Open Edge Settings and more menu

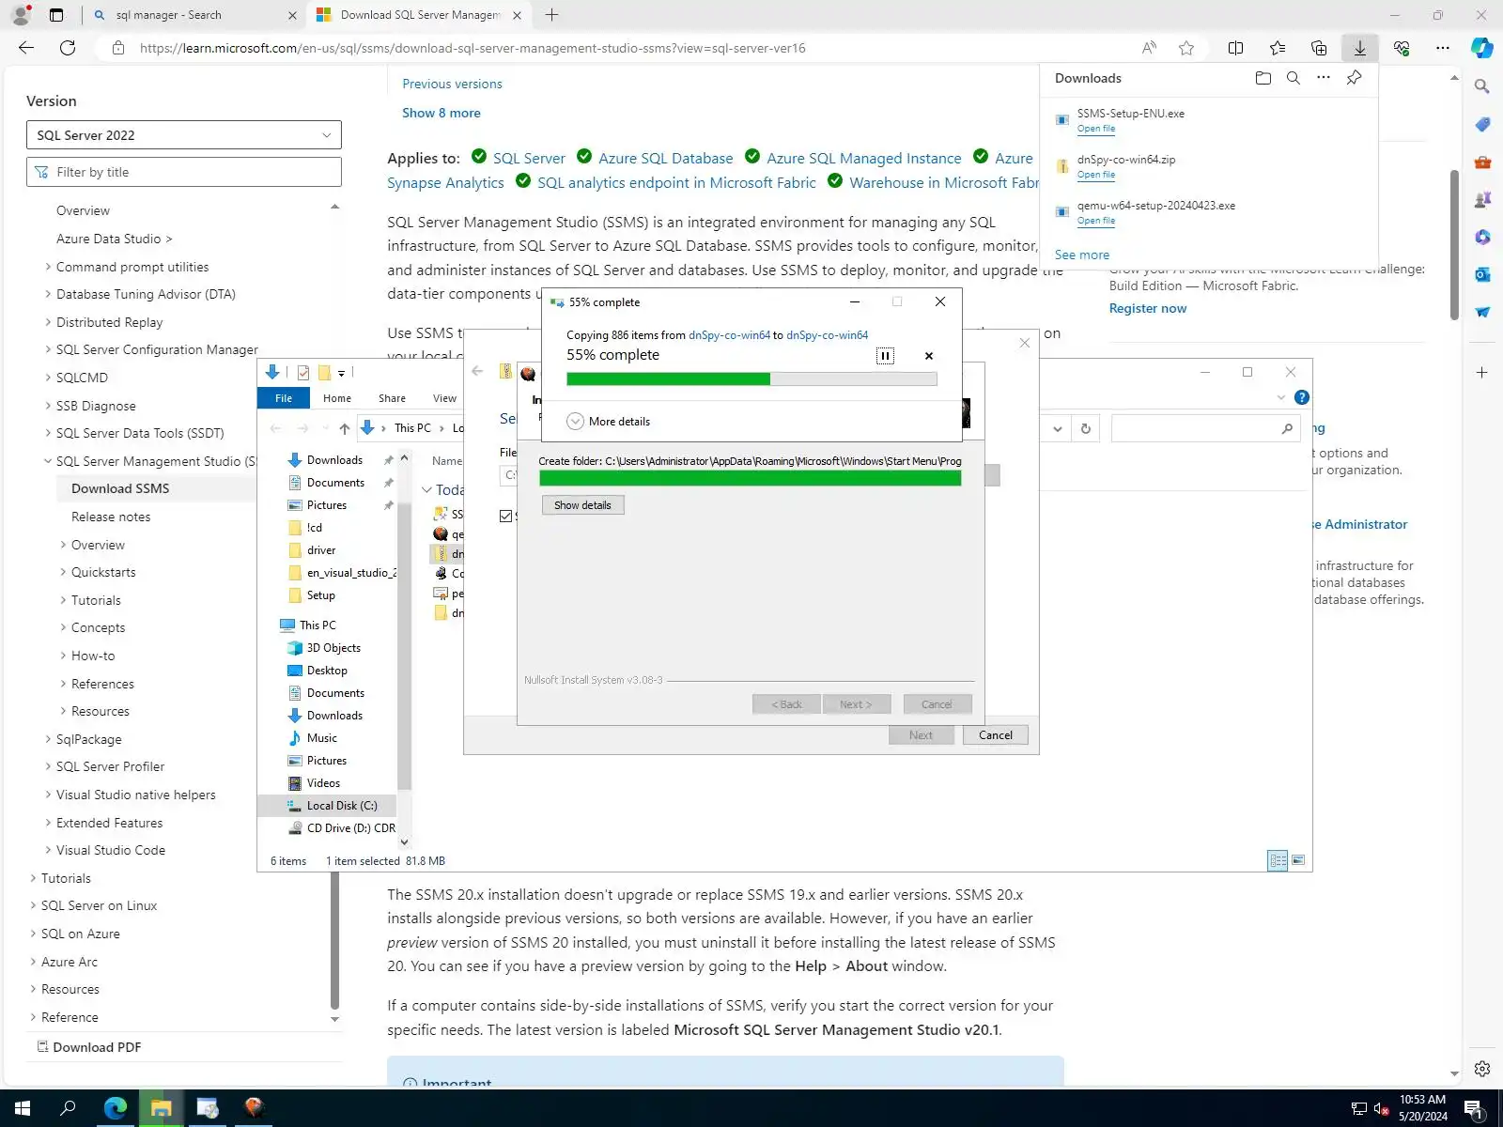pos(1443,48)
